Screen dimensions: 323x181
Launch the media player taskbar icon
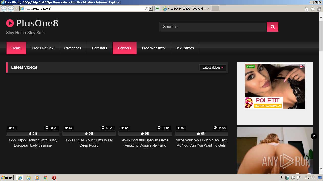click(x=37, y=178)
